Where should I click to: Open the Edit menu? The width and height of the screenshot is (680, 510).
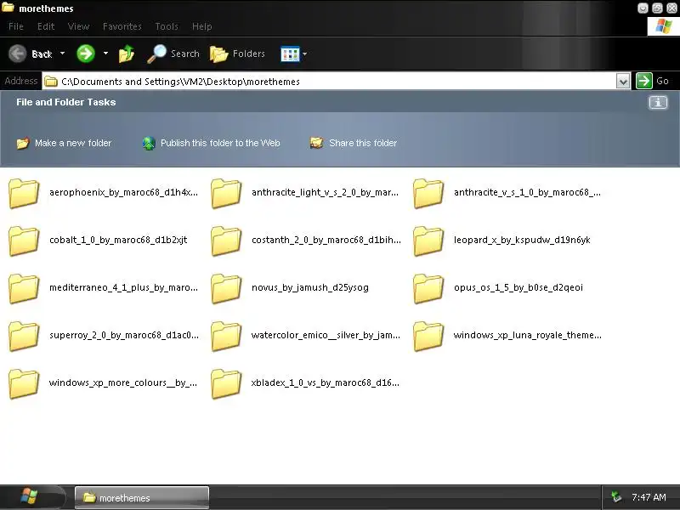pyautogui.click(x=46, y=26)
